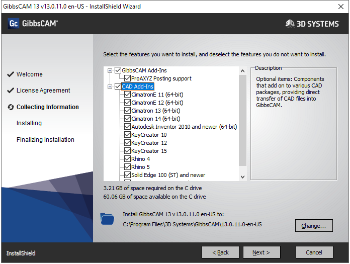The height and width of the screenshot is (264, 350).
Task: Click the Collecting Information step label
Action: coord(48,107)
